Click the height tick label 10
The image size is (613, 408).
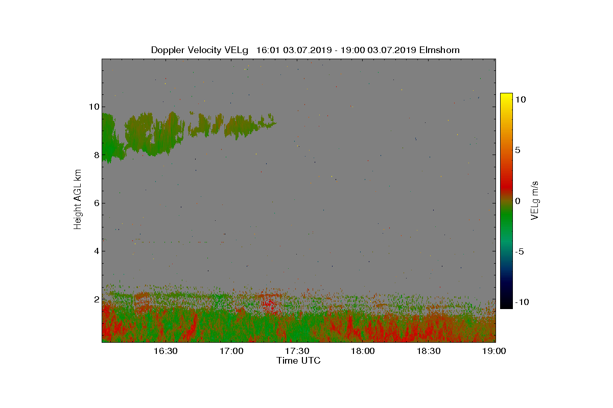pyautogui.click(x=93, y=107)
